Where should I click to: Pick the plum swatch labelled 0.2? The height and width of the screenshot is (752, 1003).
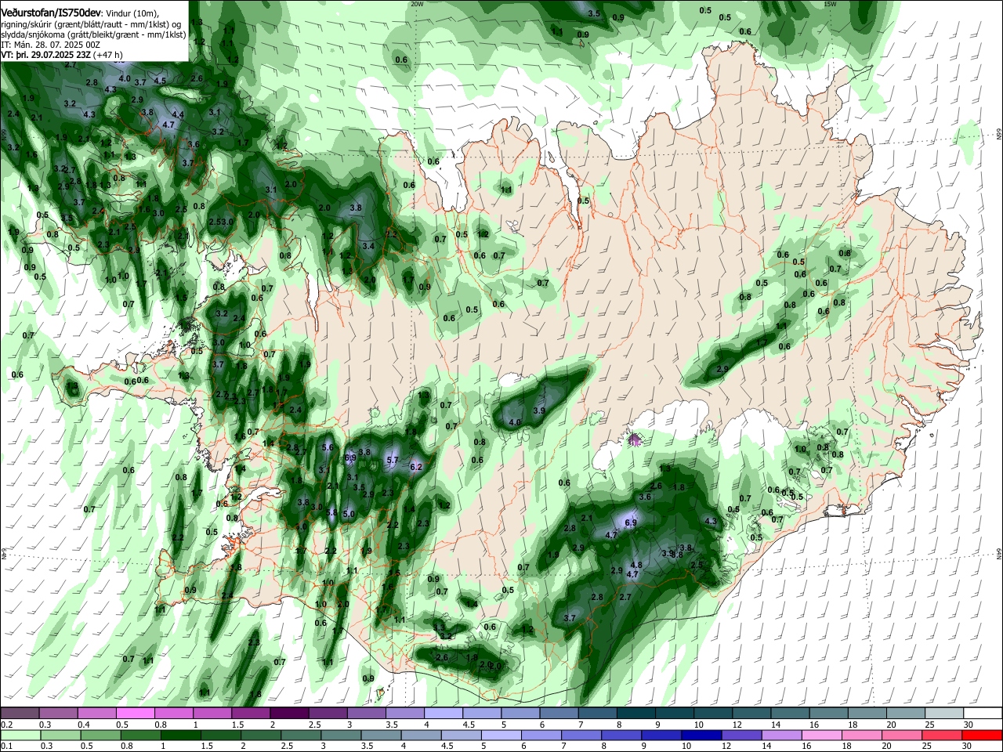[20, 714]
